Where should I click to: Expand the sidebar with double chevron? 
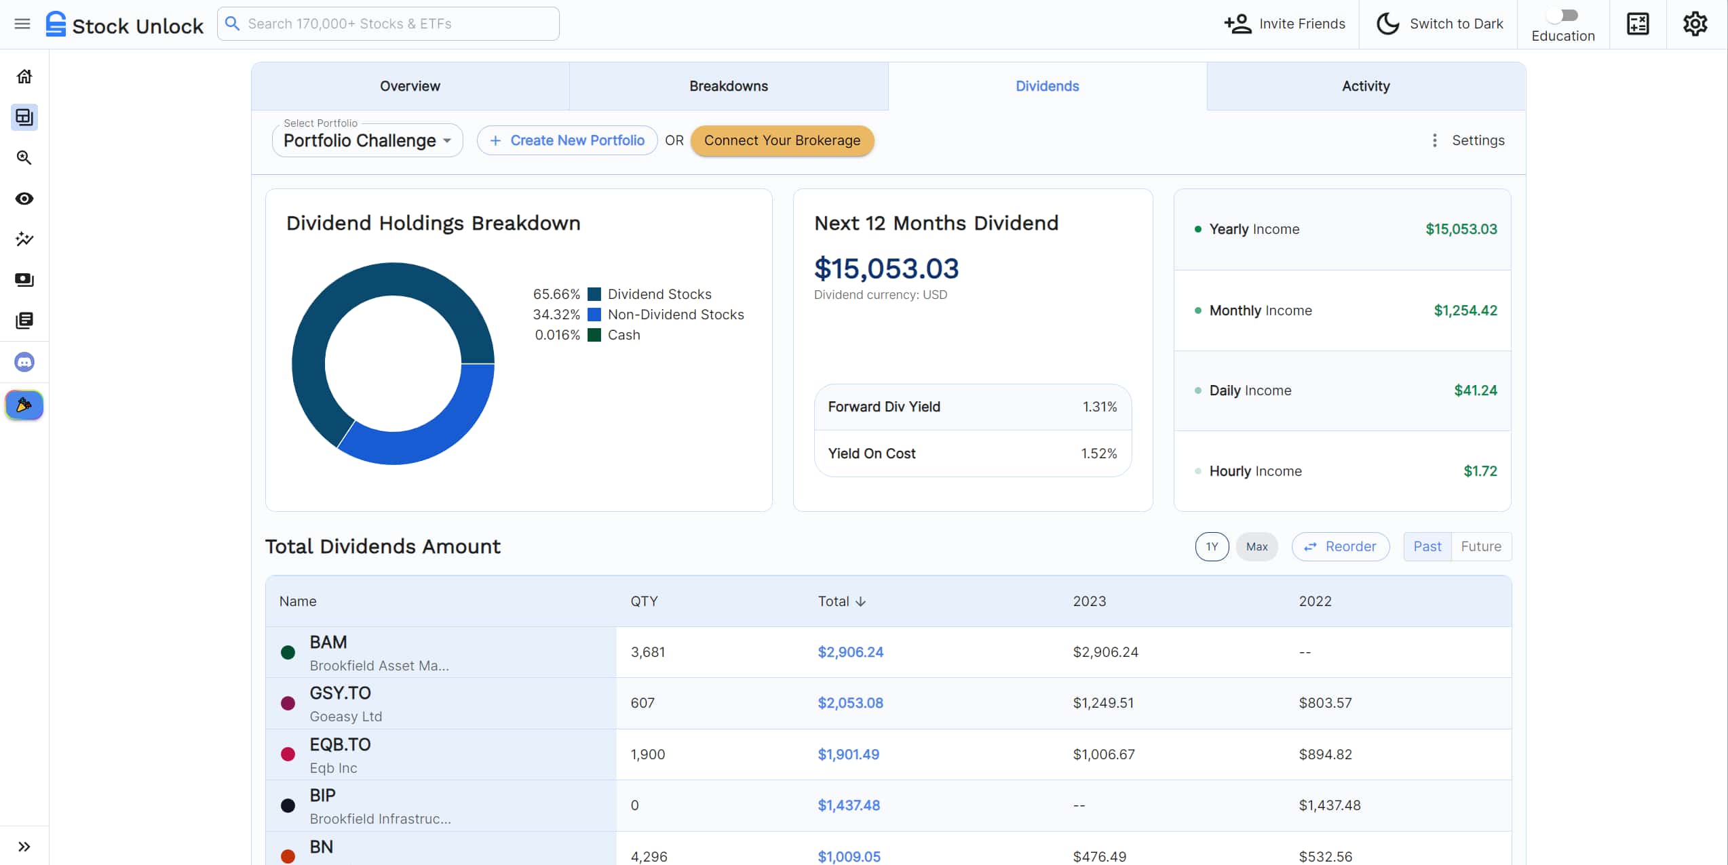[24, 847]
